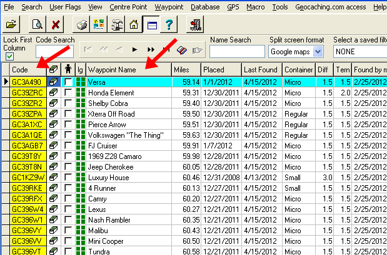The image size is (387, 255).
Task: Click the home toolbar icon
Action: click(134, 24)
